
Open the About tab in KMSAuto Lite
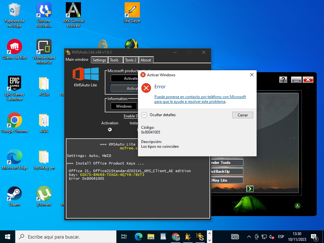[146, 60]
